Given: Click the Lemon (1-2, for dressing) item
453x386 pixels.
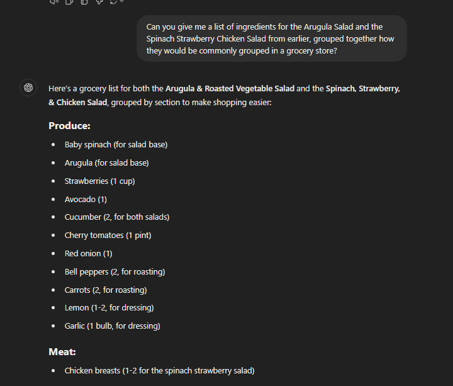Looking at the screenshot, I should [109, 308].
